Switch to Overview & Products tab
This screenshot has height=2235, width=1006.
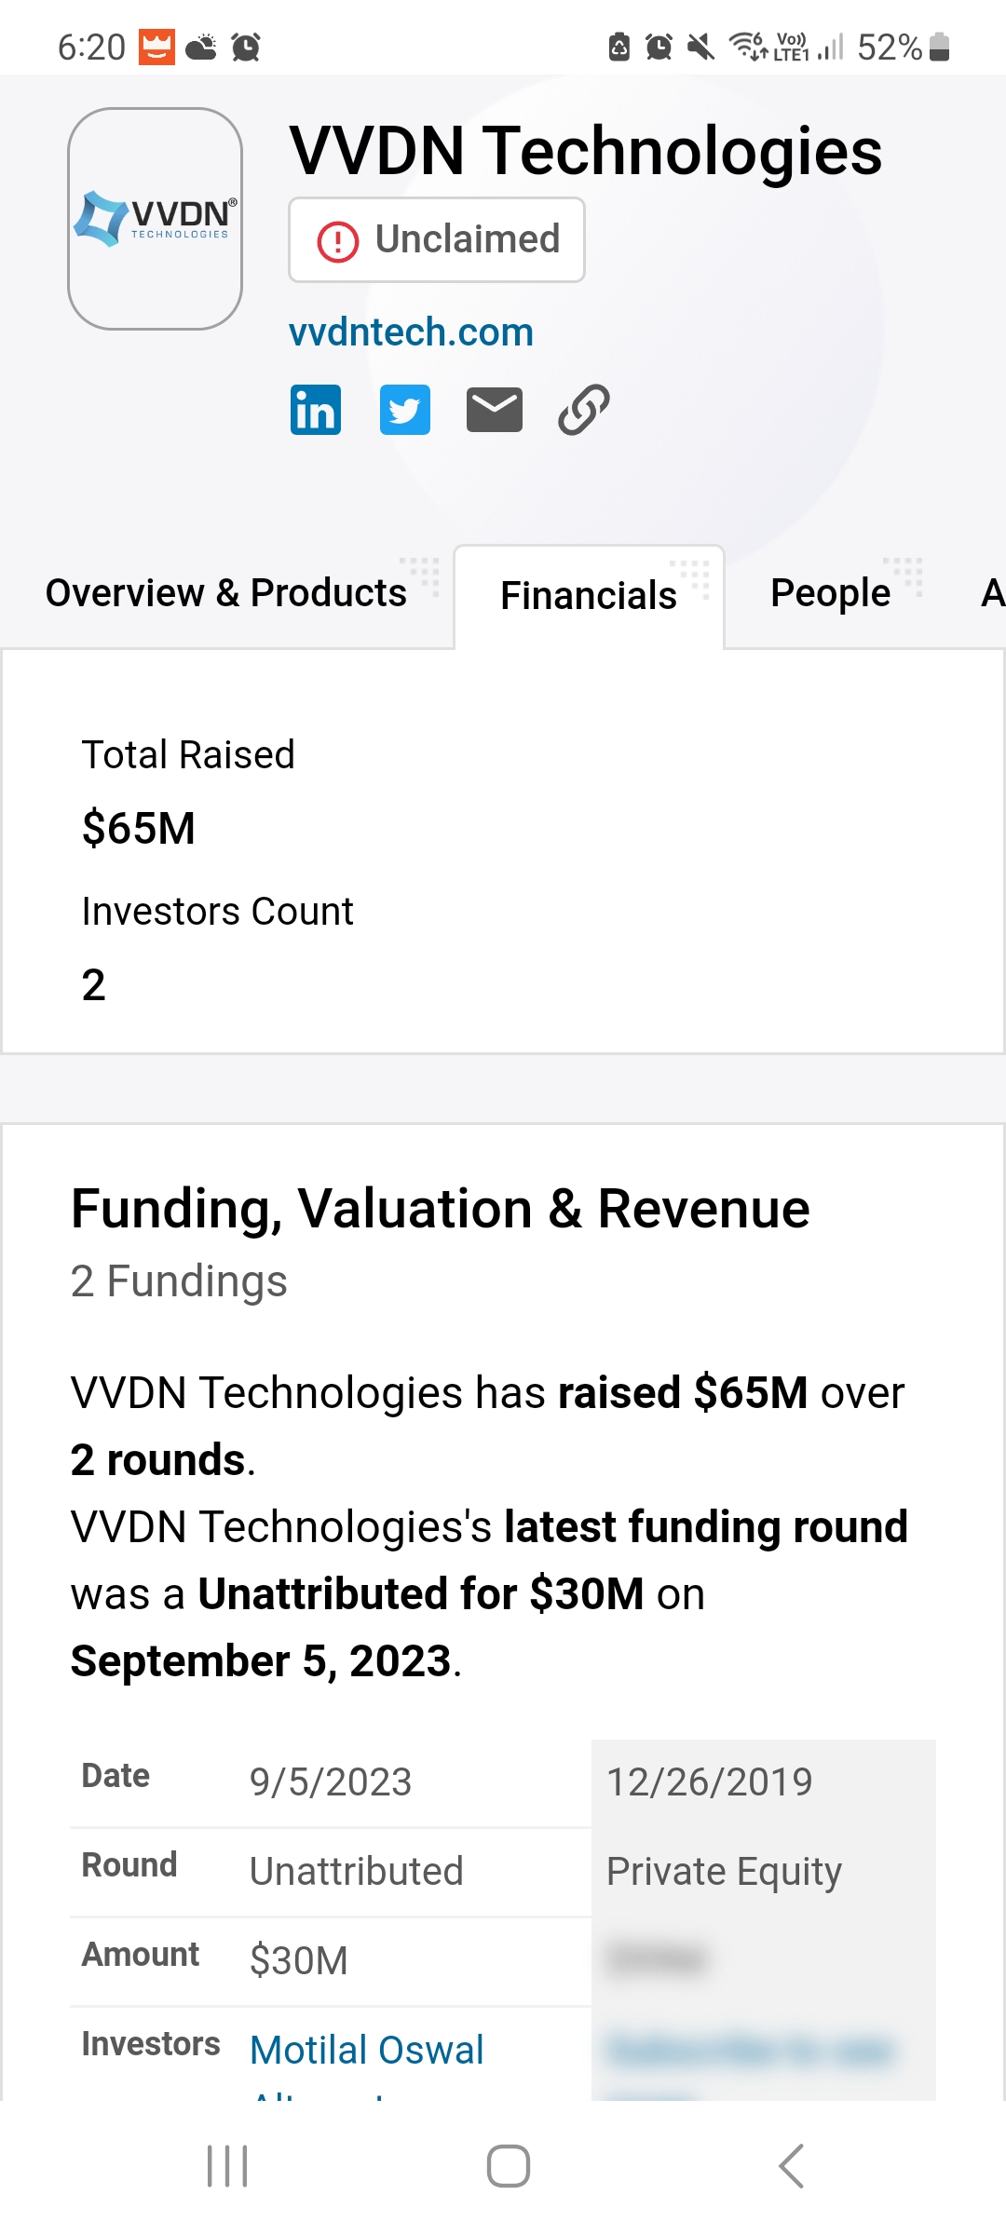pyautogui.click(x=226, y=593)
